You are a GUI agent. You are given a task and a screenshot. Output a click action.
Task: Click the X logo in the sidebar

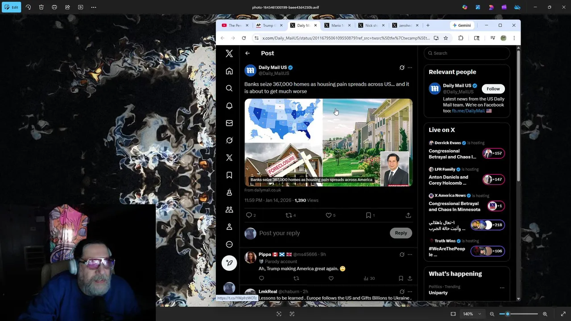pos(229,53)
